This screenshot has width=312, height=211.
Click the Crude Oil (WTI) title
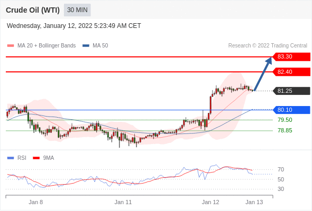pyautogui.click(x=33, y=10)
